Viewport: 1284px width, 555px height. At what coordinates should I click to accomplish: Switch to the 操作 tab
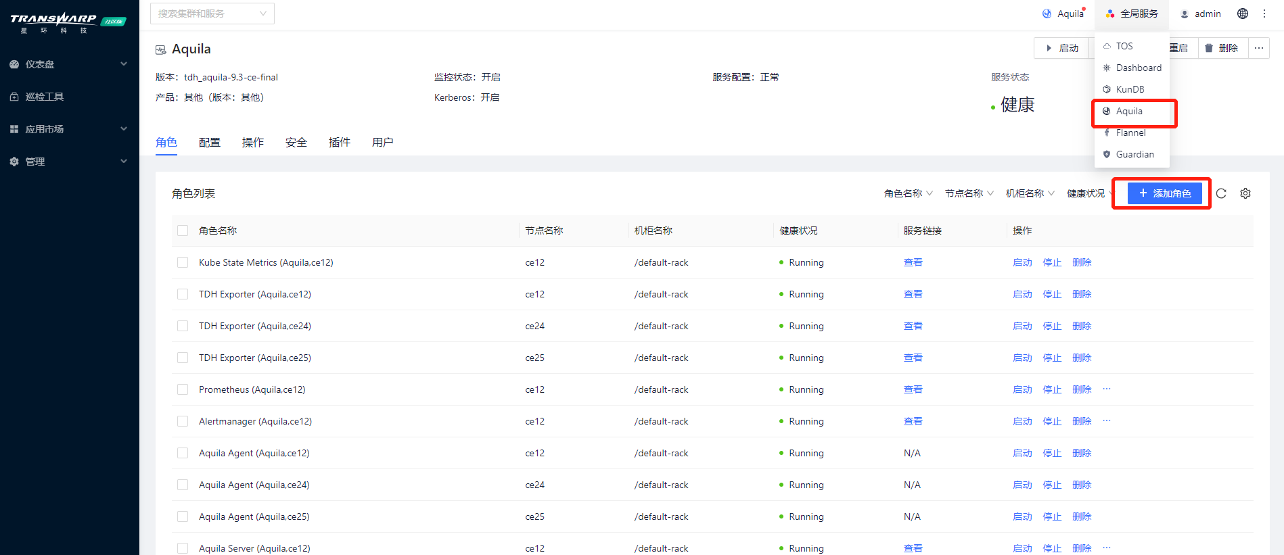[x=253, y=142]
